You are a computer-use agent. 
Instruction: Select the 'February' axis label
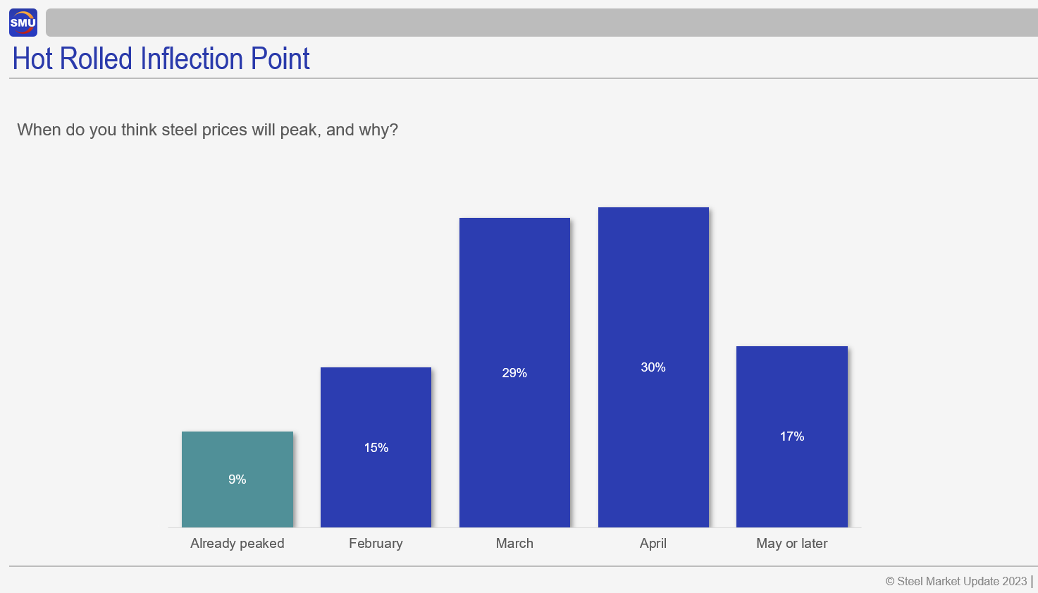(x=376, y=544)
